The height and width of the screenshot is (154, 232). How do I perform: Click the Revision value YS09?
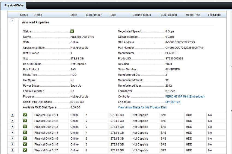point(168,64)
